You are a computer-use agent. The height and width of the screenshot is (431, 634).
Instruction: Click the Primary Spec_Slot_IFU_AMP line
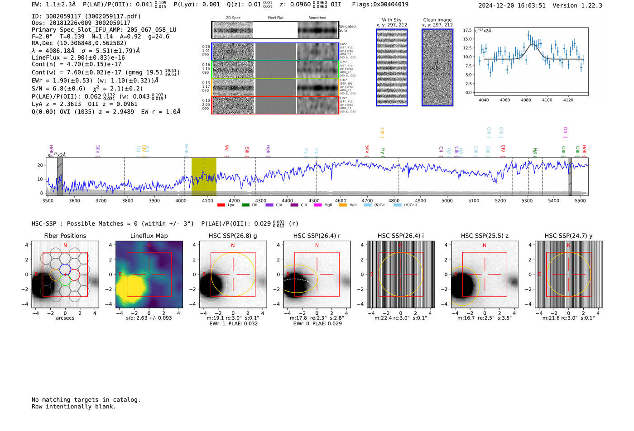104,29
